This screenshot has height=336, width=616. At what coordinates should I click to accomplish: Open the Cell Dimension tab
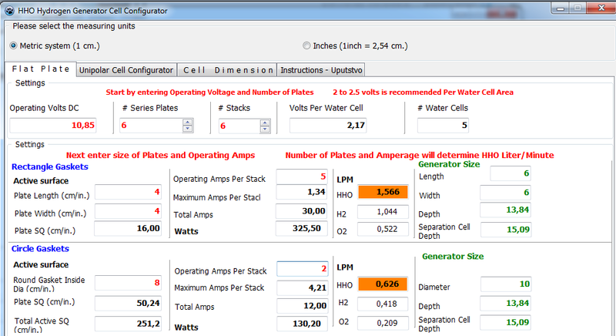227,70
